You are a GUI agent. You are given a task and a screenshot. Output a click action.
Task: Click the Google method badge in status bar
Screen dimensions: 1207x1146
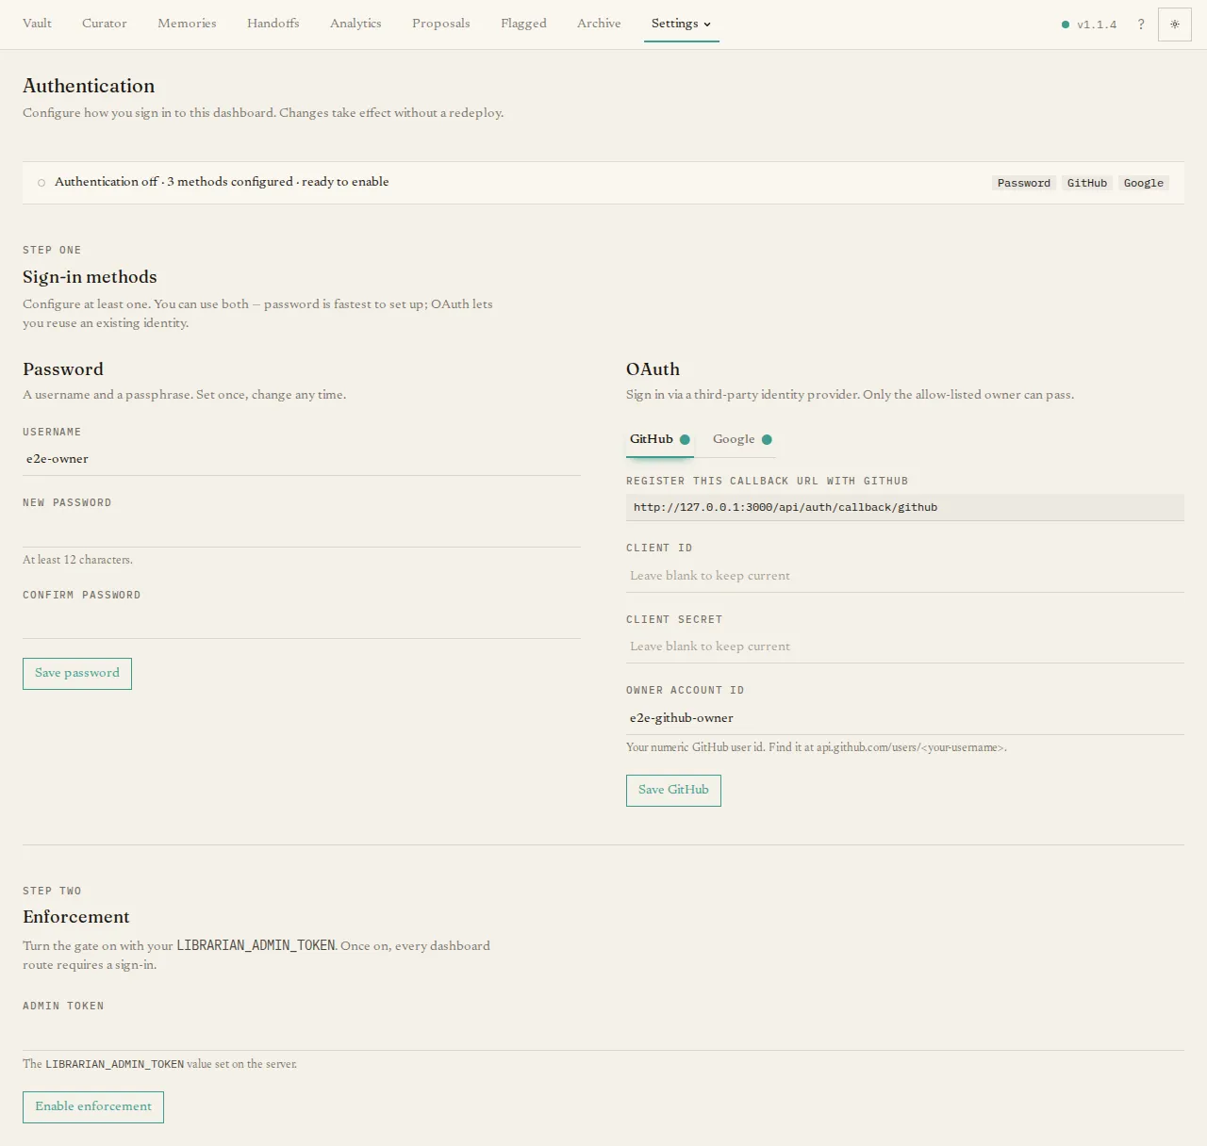pos(1144,183)
